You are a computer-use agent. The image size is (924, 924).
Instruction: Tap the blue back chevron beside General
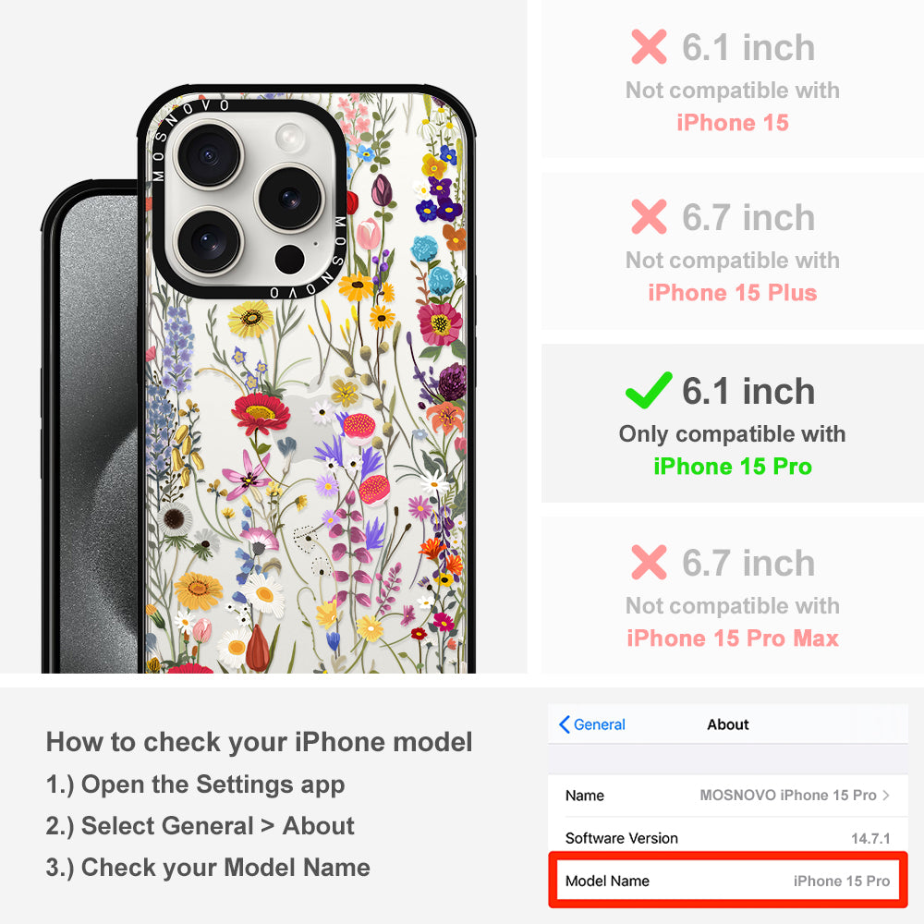564,724
